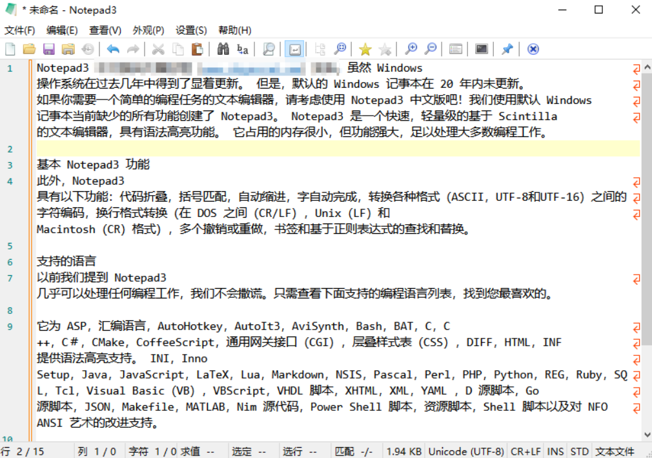
Task: Click line number 3 in the margin
Action: [x=10, y=165]
